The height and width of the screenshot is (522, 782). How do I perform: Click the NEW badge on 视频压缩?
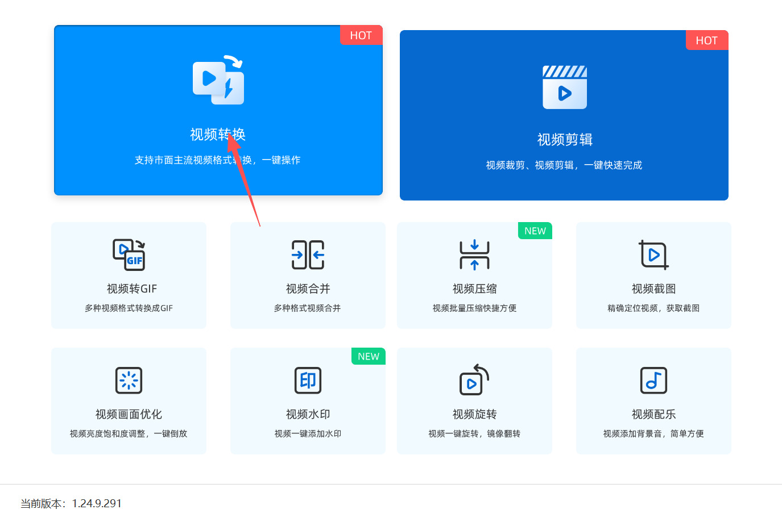[x=535, y=231]
